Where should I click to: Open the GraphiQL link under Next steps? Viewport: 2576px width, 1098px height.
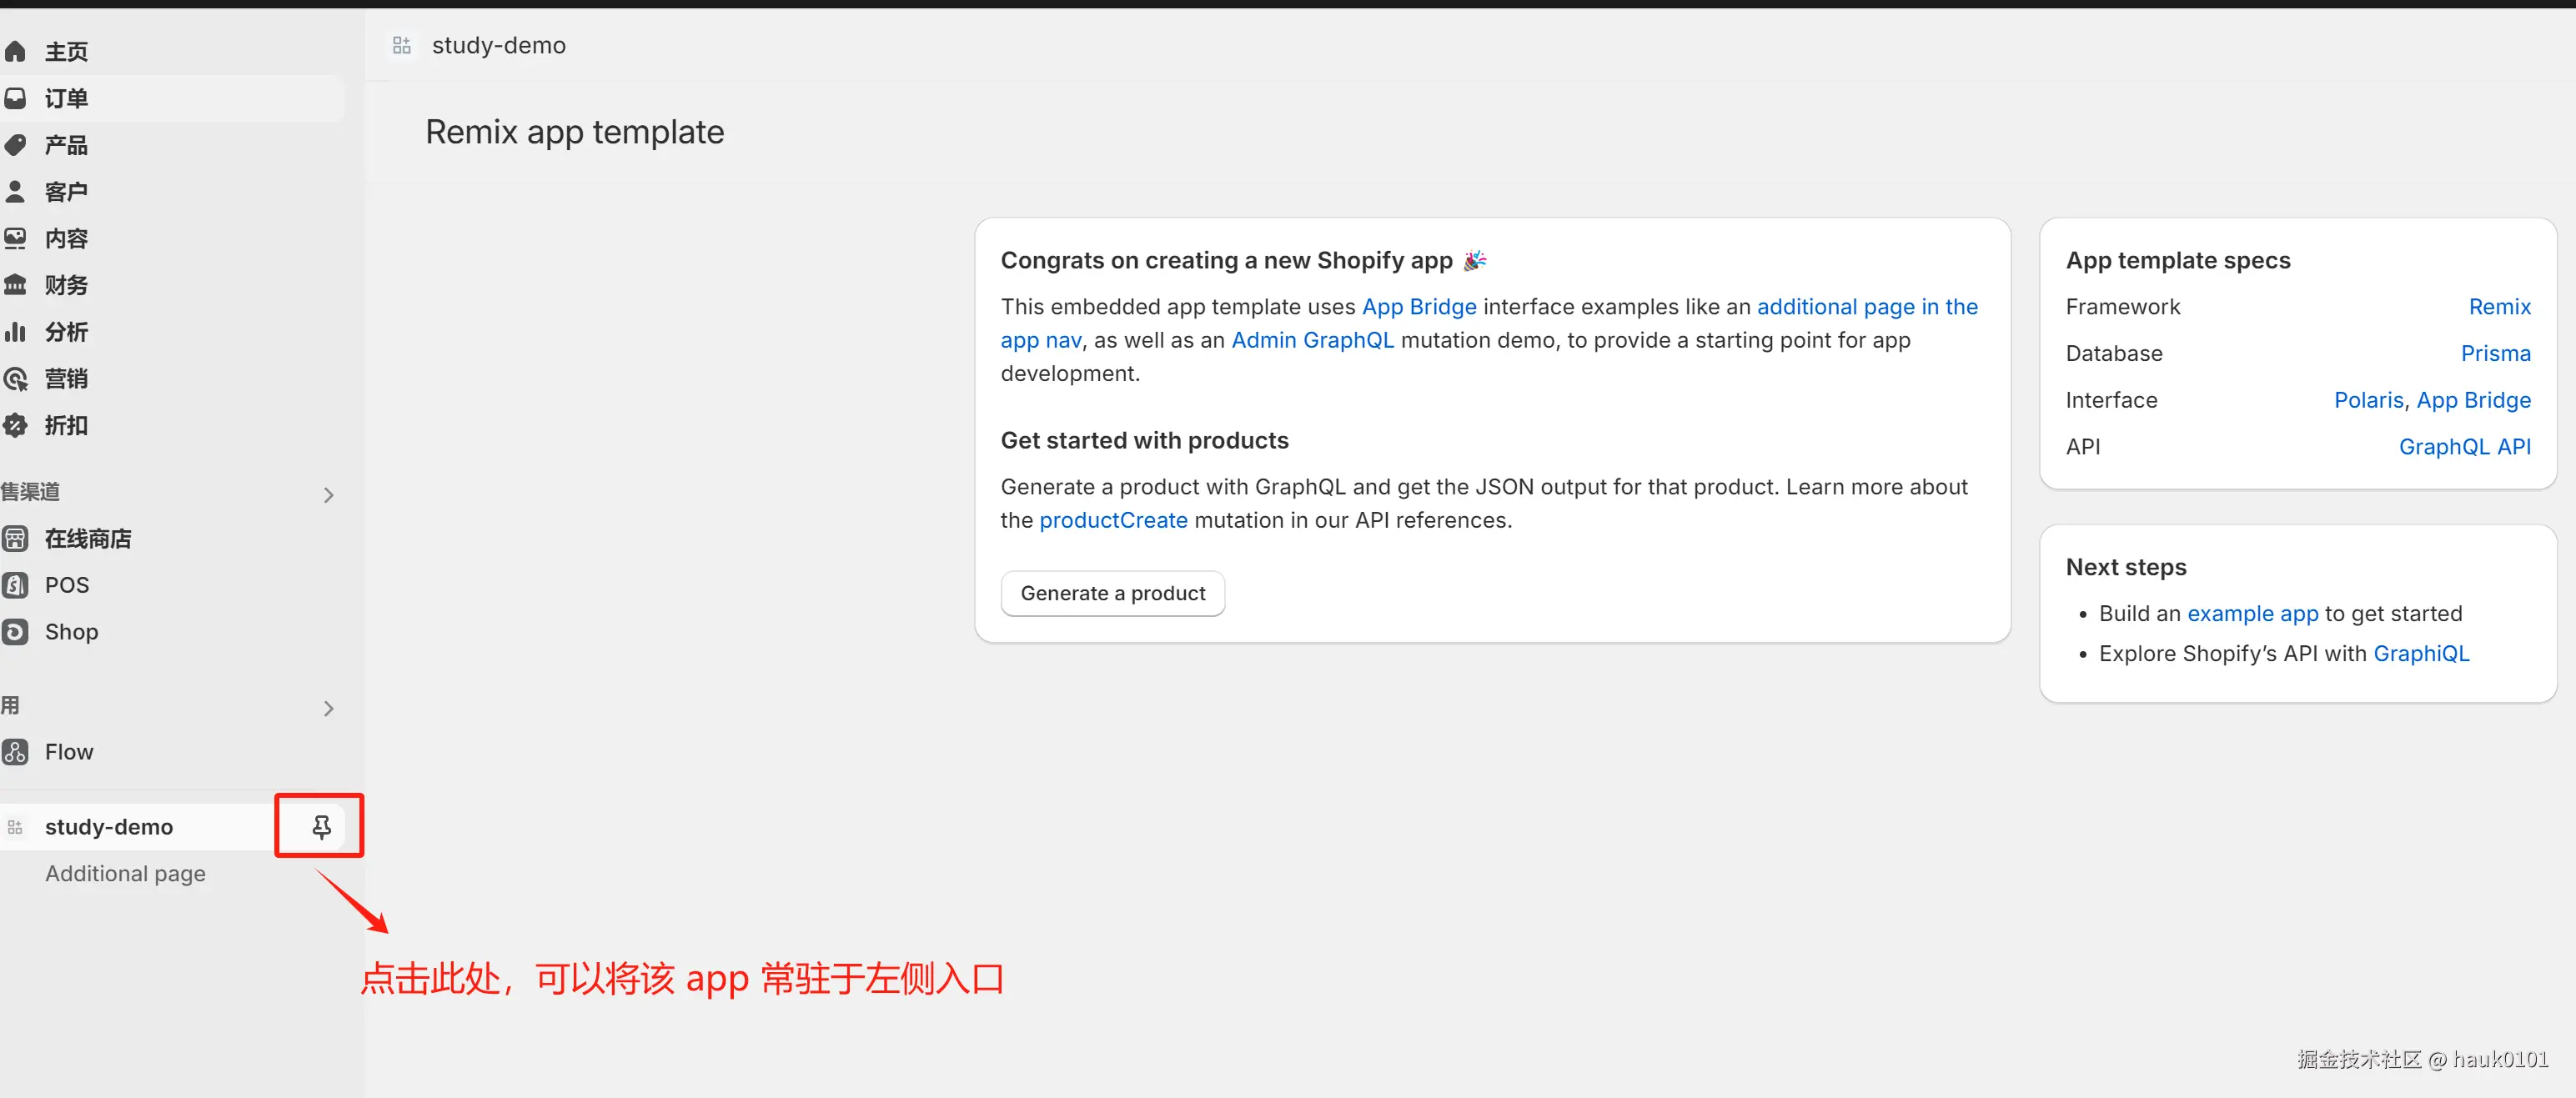click(2421, 653)
